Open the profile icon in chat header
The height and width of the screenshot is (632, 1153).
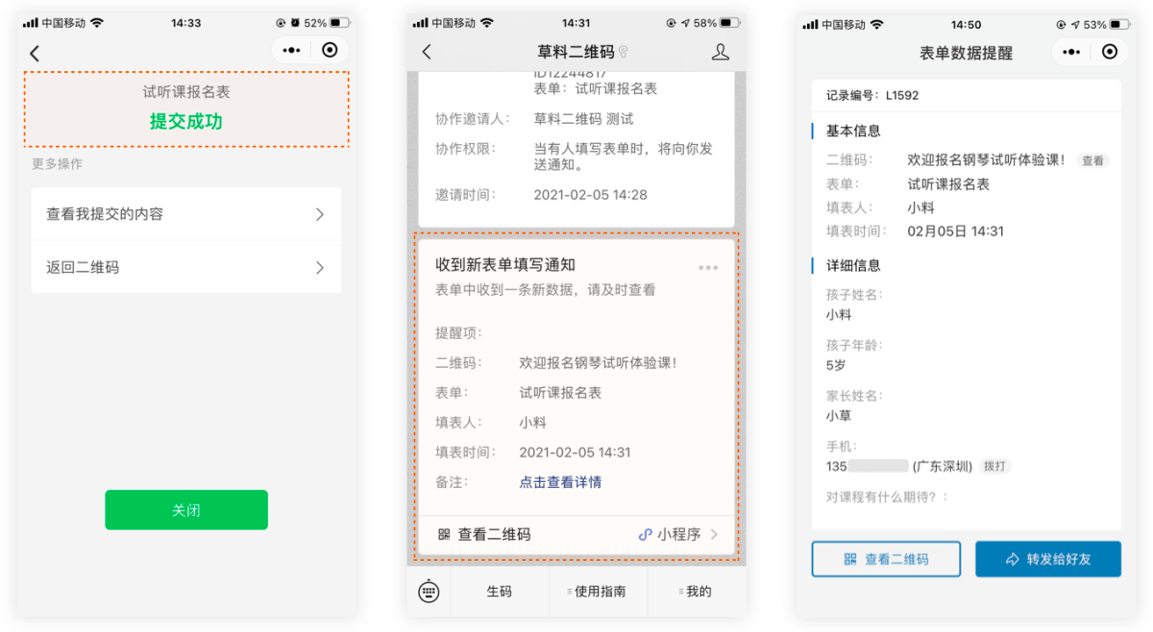click(721, 52)
